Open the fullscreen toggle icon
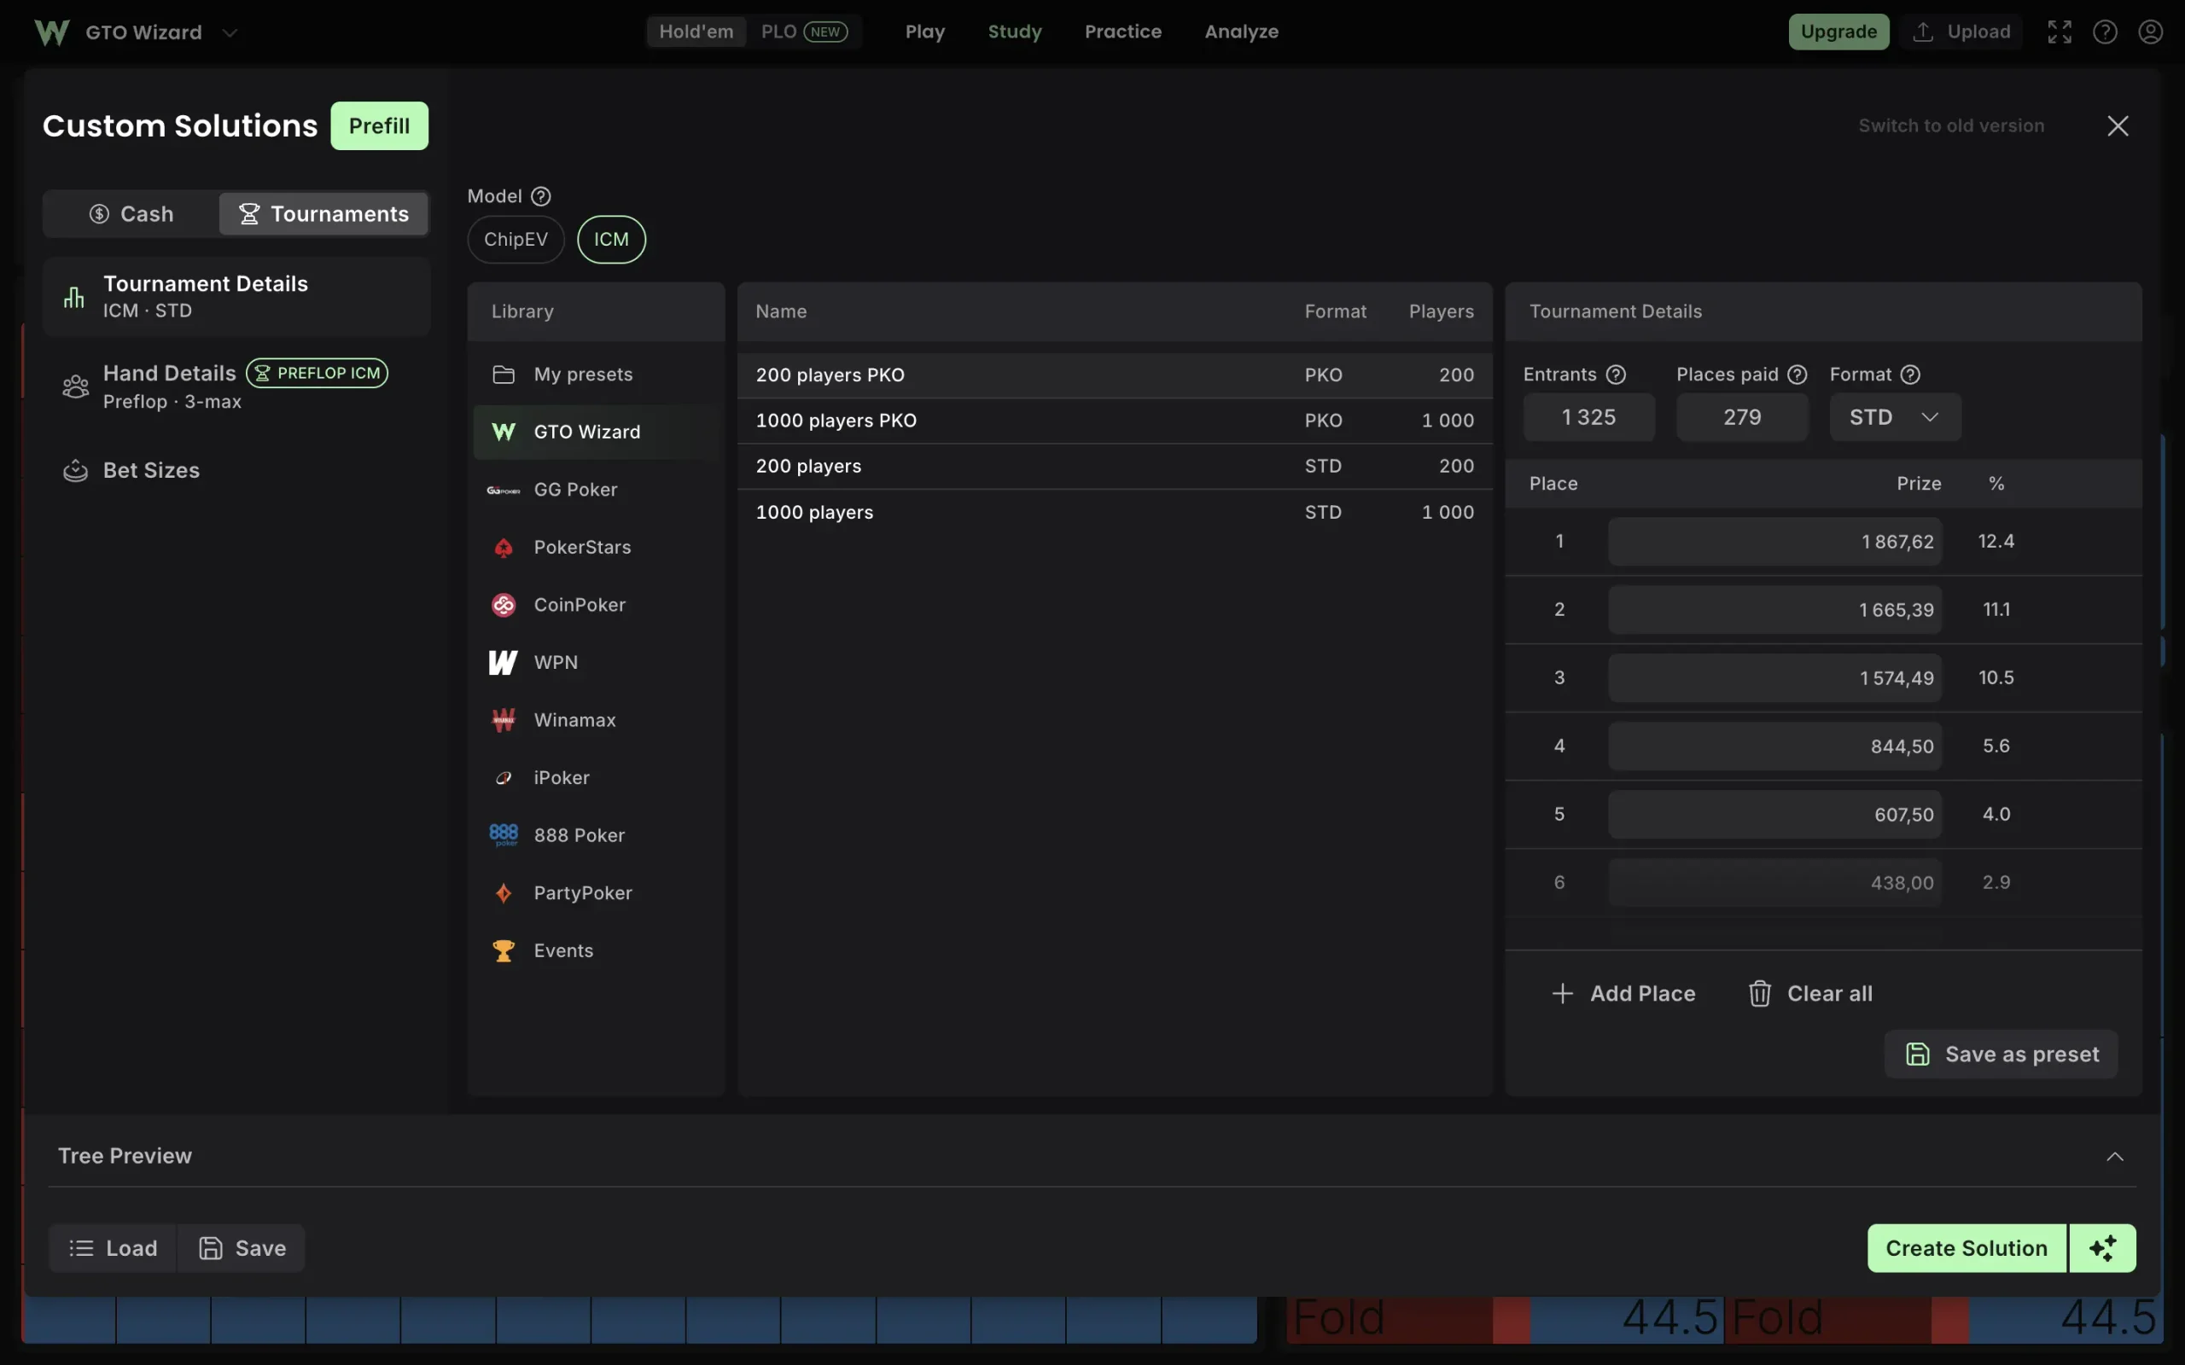Image resolution: width=2185 pixels, height=1365 pixels. [2059, 32]
